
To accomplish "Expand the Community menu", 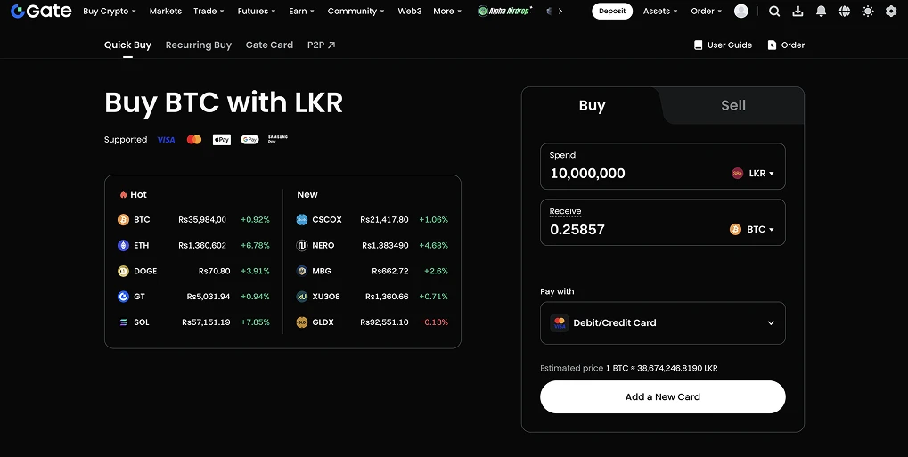I will click(x=356, y=11).
